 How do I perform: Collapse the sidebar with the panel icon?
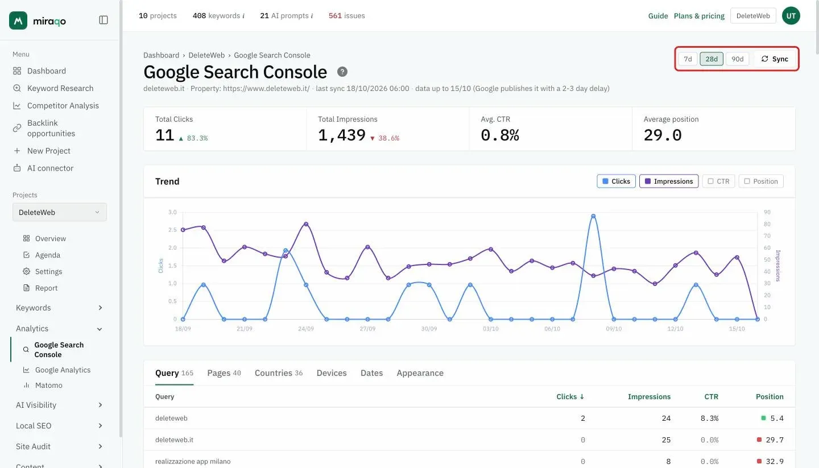click(104, 20)
